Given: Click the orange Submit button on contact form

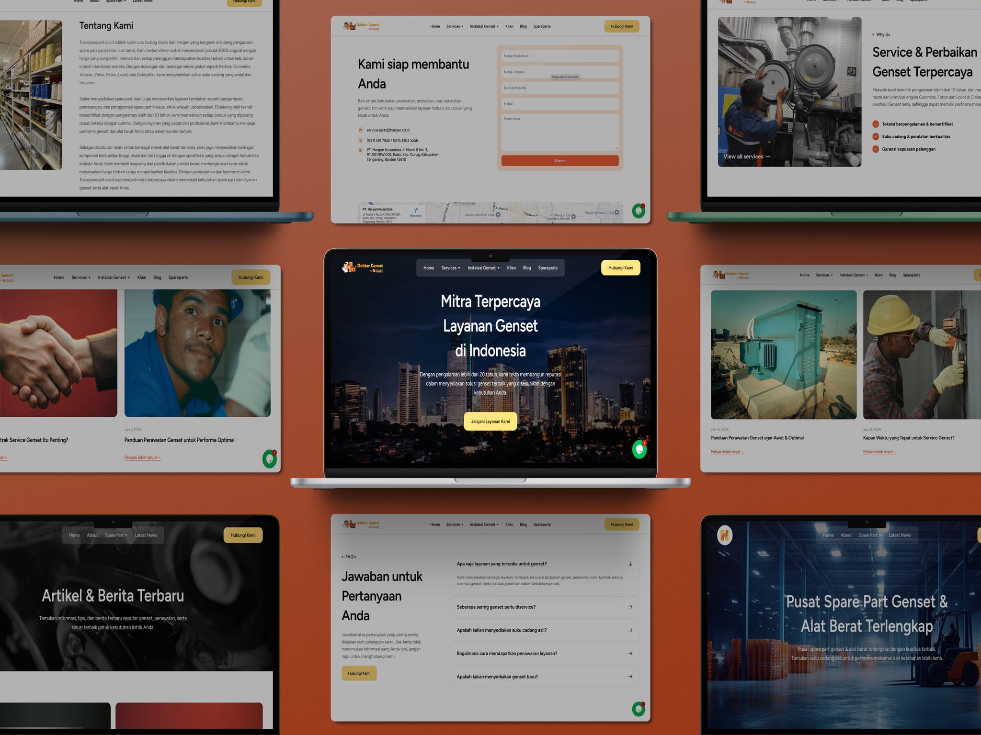Looking at the screenshot, I should coord(560,161).
